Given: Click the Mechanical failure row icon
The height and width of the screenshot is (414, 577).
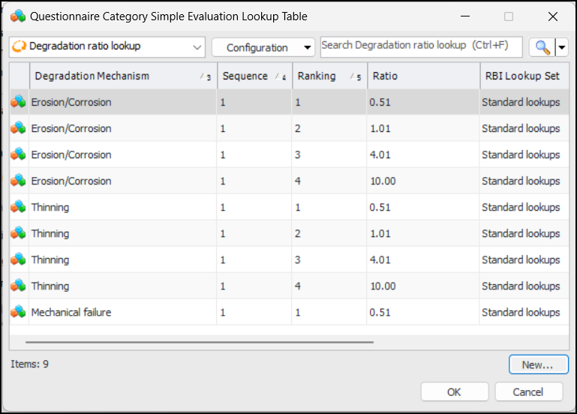Looking at the screenshot, I should pyautogui.click(x=18, y=312).
